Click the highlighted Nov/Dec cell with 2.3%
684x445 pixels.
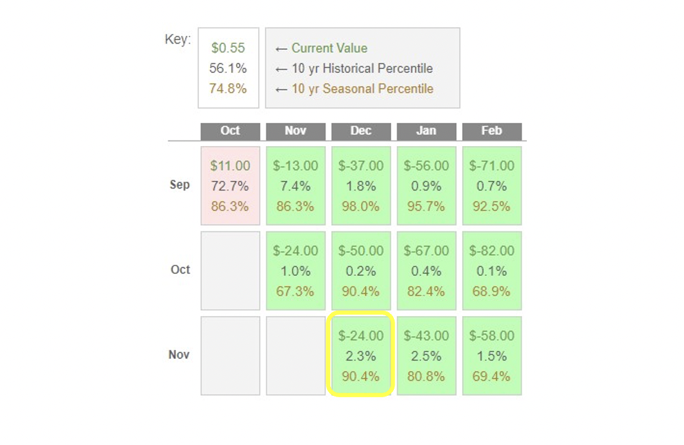tap(361, 356)
